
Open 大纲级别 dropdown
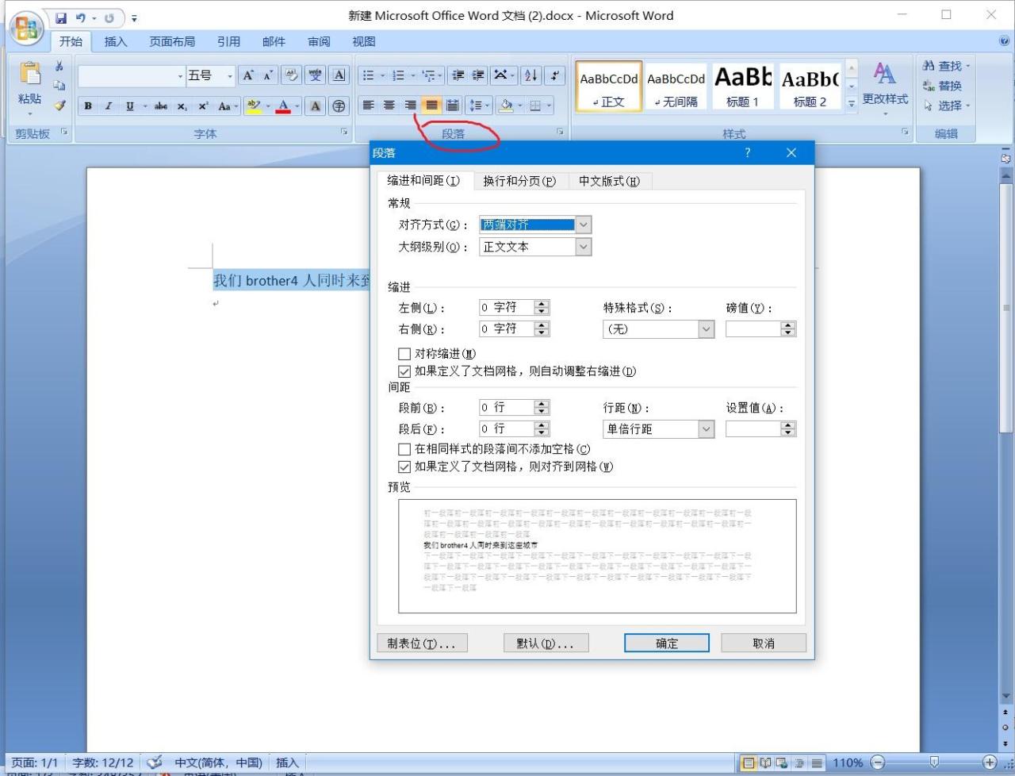[x=584, y=247]
